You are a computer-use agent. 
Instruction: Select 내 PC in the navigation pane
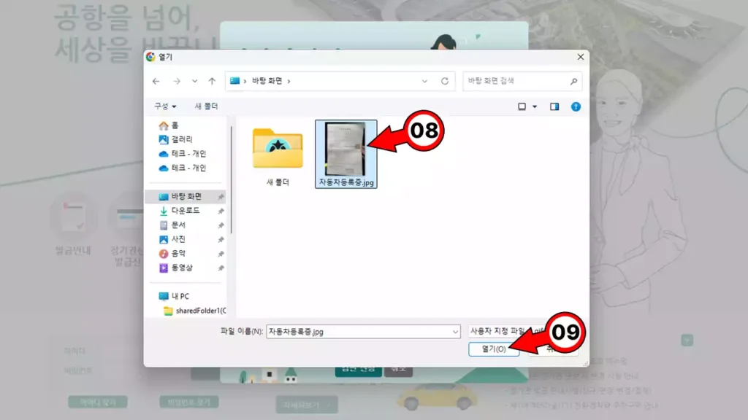coord(180,296)
